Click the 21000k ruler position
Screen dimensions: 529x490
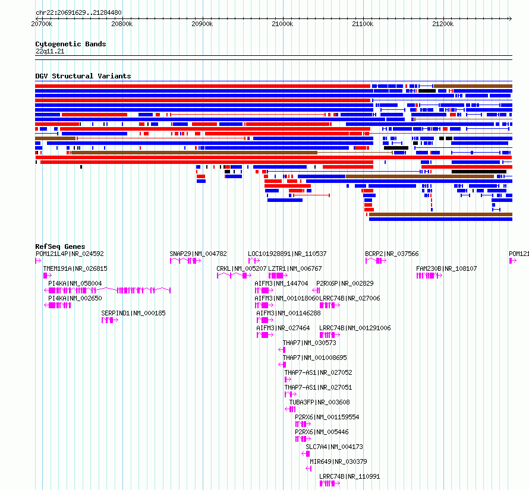point(282,24)
